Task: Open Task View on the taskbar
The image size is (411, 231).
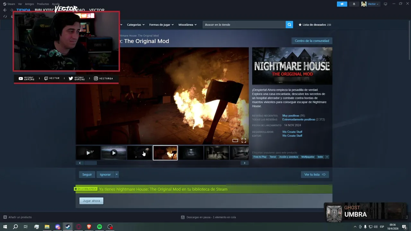Action: (x=26, y=227)
